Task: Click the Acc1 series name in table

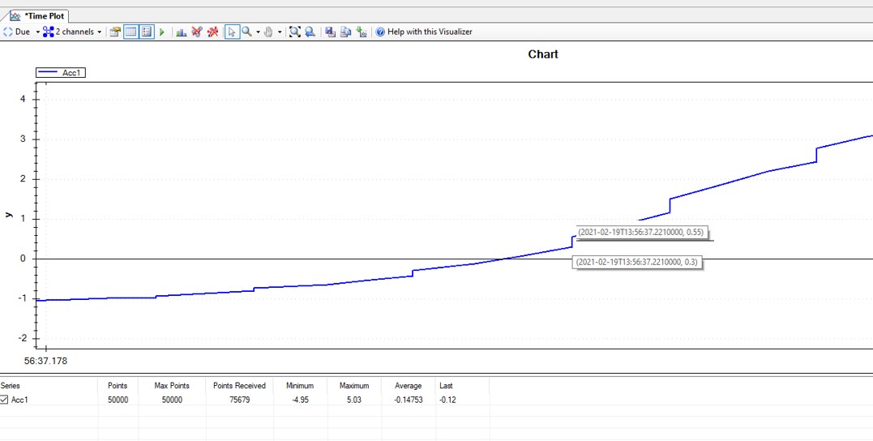Action: tap(19, 400)
